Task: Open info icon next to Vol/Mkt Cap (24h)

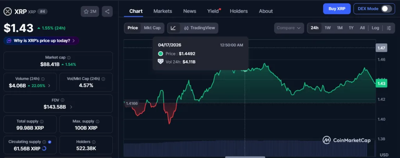Action: [x=103, y=79]
